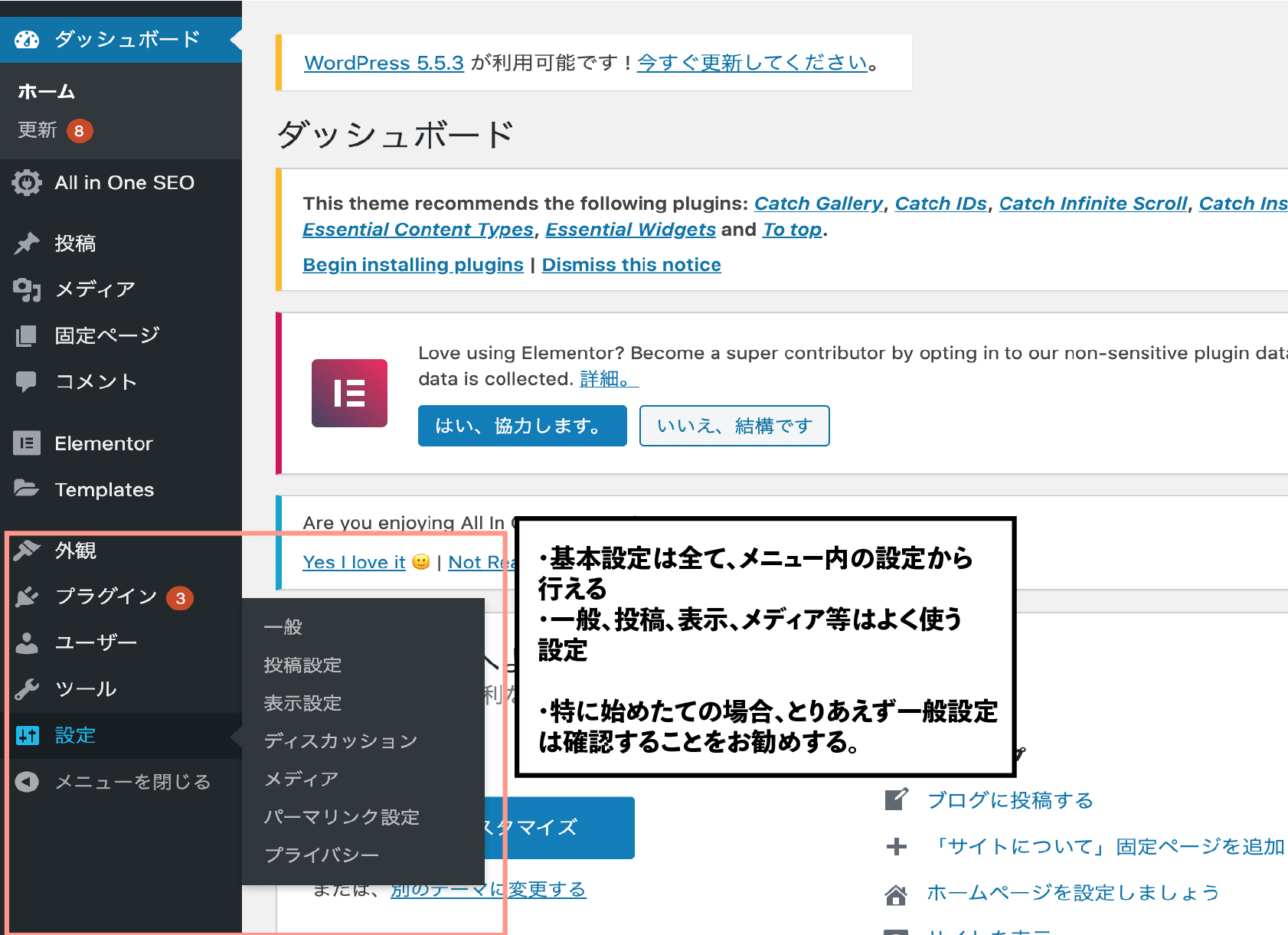Screen dimensions: 1288x935
Task: Click the 固定ページ pages icon
Action: 27,335
